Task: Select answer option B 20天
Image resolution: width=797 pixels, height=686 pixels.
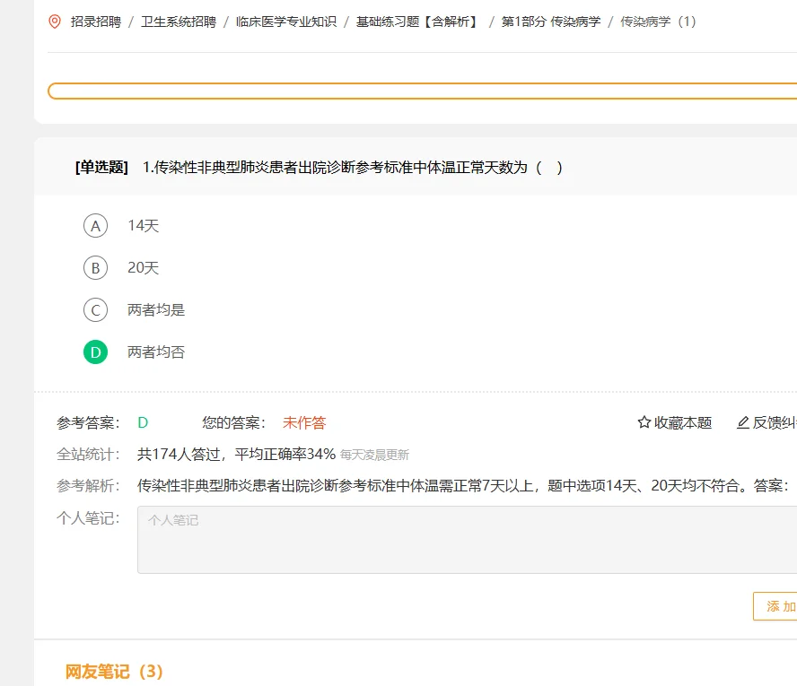Action: click(95, 268)
